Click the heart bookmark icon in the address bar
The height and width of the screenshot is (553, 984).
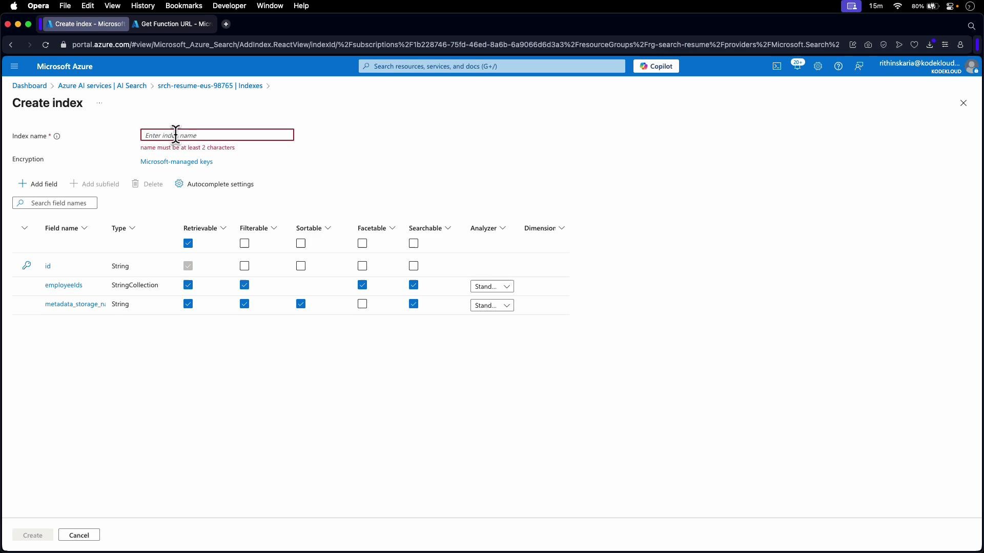[914, 45]
